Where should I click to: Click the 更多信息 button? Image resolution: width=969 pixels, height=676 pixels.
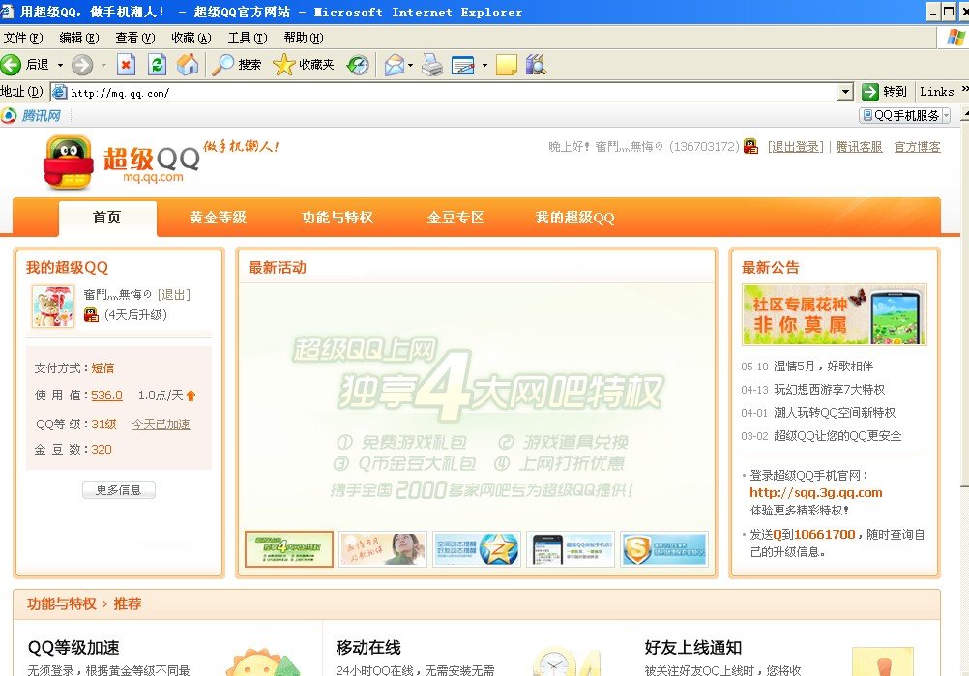[118, 489]
